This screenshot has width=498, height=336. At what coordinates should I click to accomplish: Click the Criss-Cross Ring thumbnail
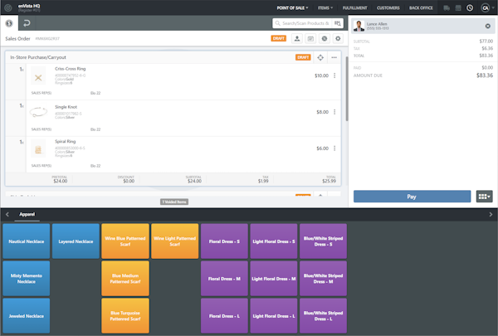pos(38,77)
